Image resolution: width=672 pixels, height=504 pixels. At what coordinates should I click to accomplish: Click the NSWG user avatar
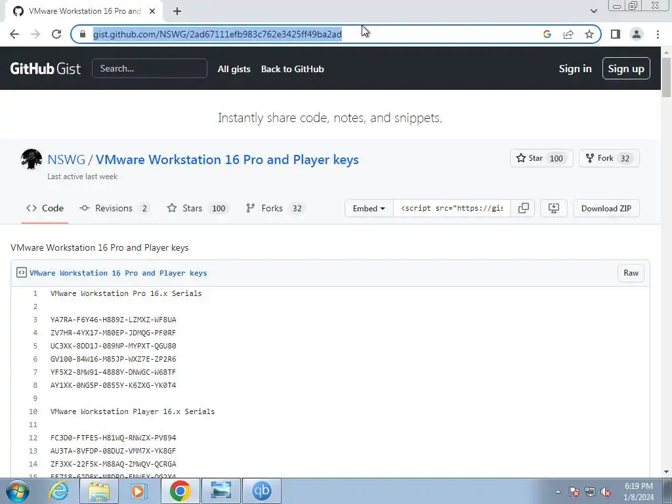click(31, 159)
